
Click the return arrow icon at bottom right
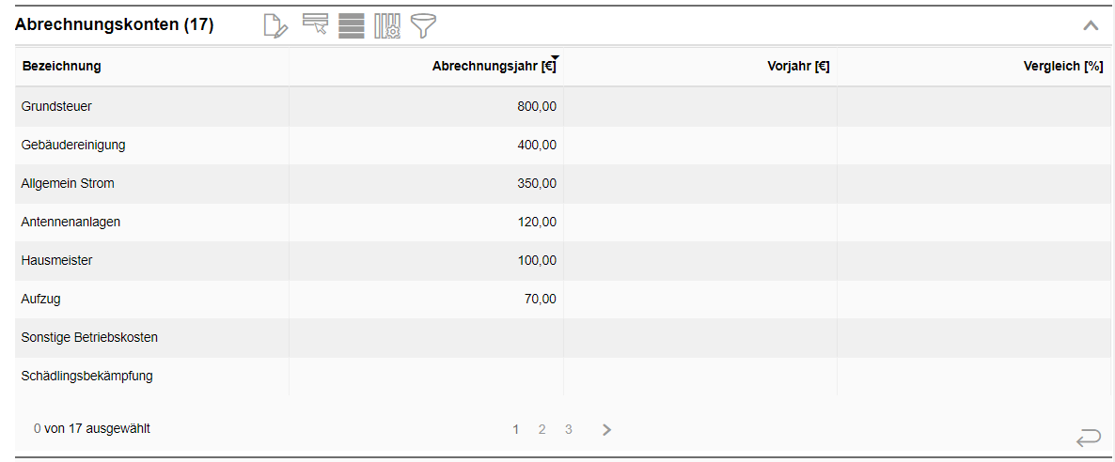pos(1088,438)
